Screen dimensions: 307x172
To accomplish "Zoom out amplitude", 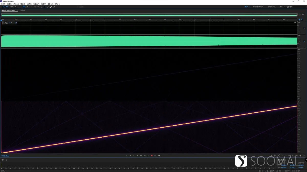I will coord(275,156).
